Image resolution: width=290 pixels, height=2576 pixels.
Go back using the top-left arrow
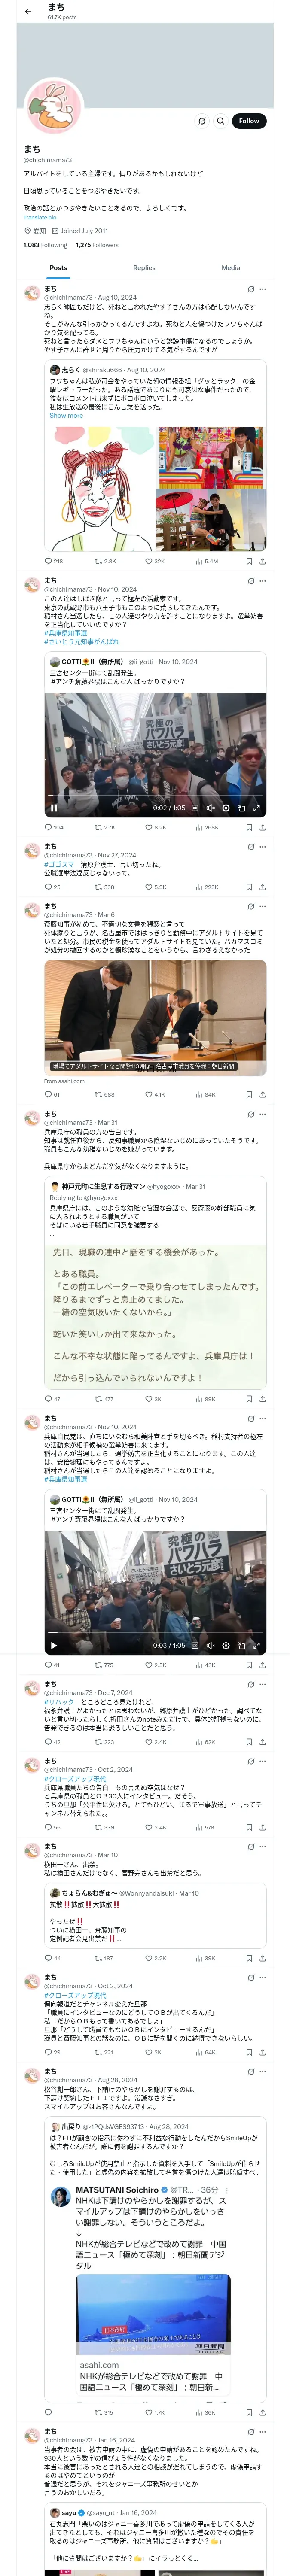click(x=28, y=12)
